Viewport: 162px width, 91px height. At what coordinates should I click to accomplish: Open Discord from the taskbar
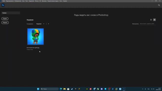[102, 89]
